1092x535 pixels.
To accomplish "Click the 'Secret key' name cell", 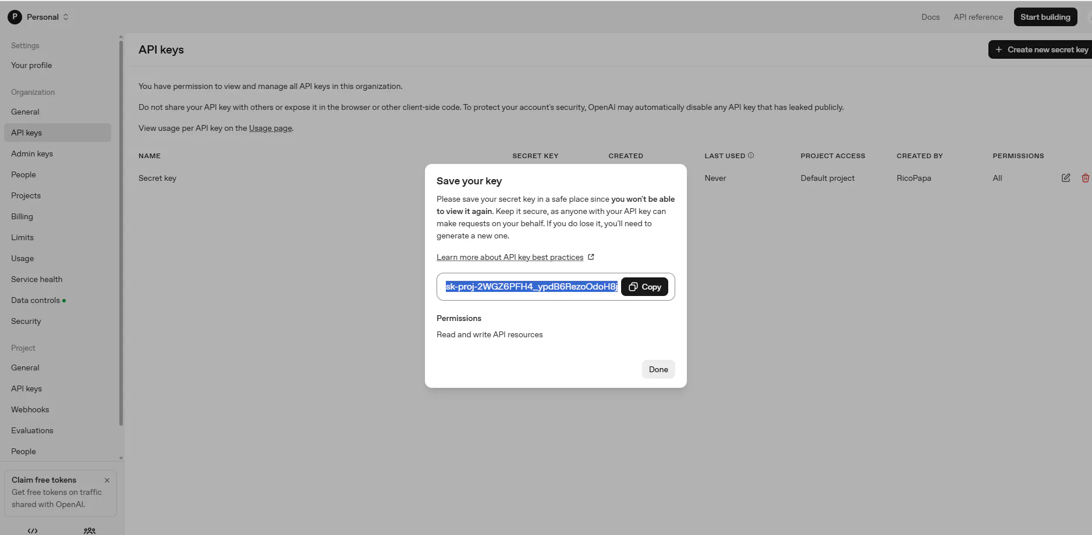I will tap(157, 178).
